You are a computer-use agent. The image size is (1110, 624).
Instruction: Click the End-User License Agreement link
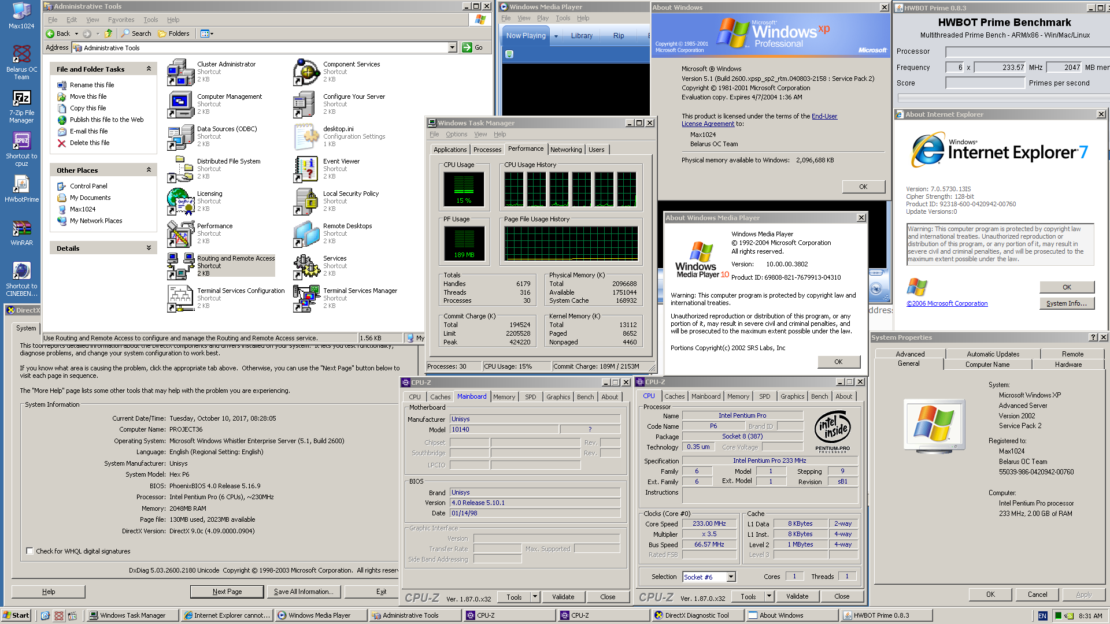pyautogui.click(x=824, y=116)
